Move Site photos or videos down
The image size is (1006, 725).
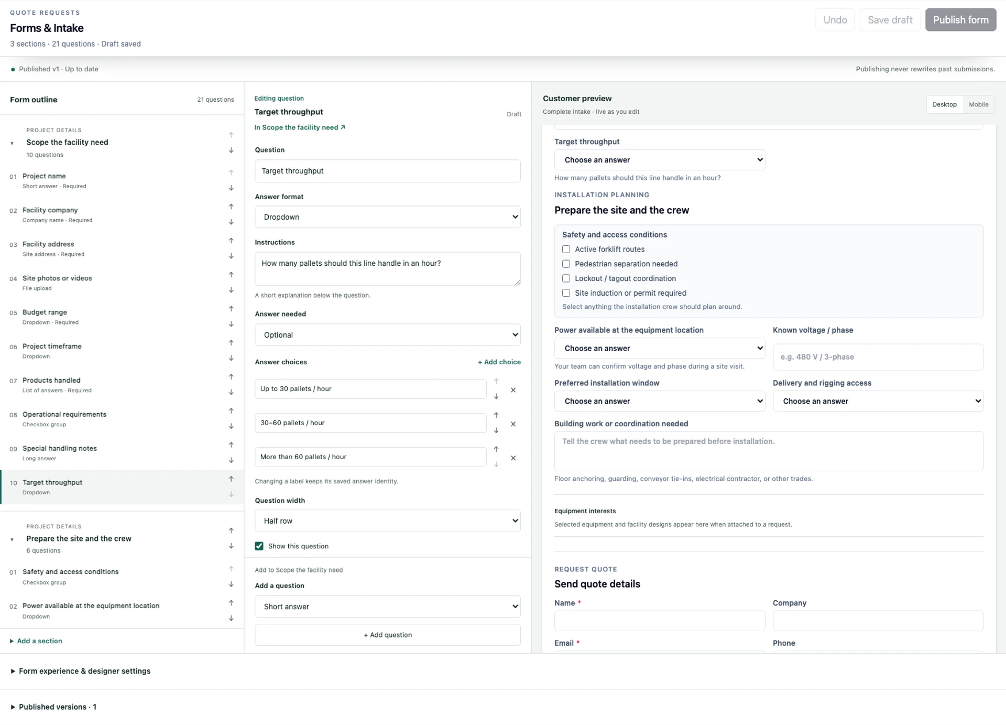pos(231,290)
